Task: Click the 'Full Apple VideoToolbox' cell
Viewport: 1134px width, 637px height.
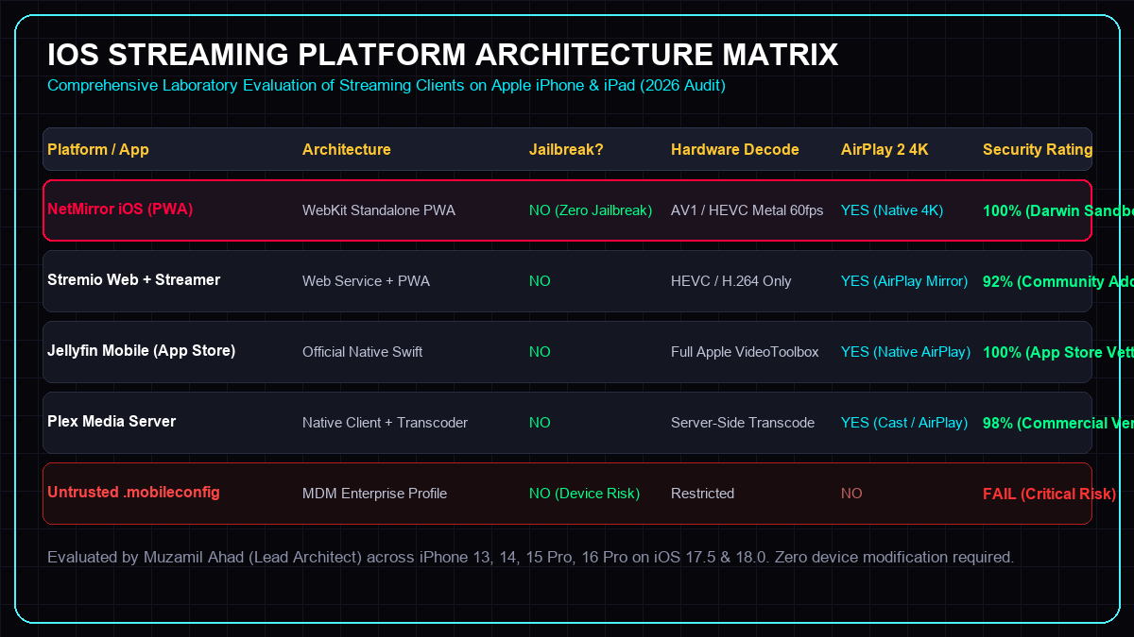Action: (x=745, y=352)
